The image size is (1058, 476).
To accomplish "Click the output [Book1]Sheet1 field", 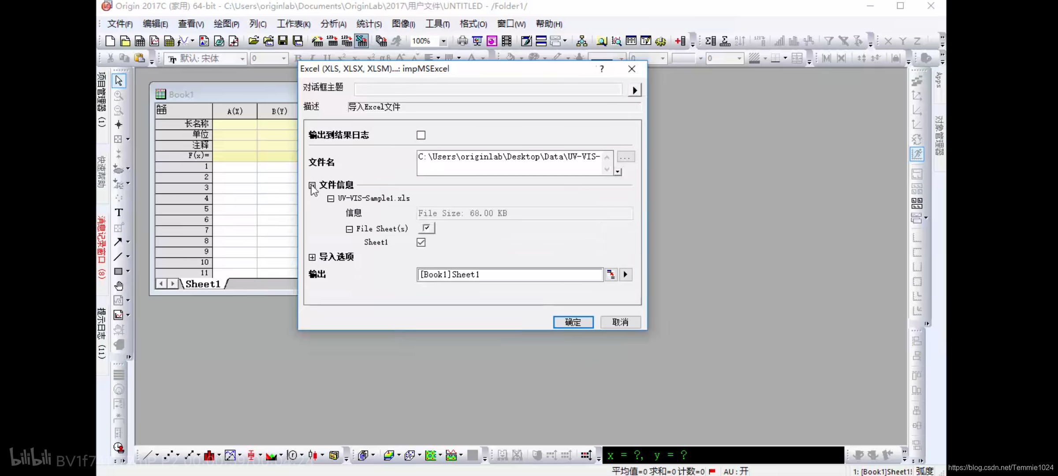I will [x=509, y=275].
